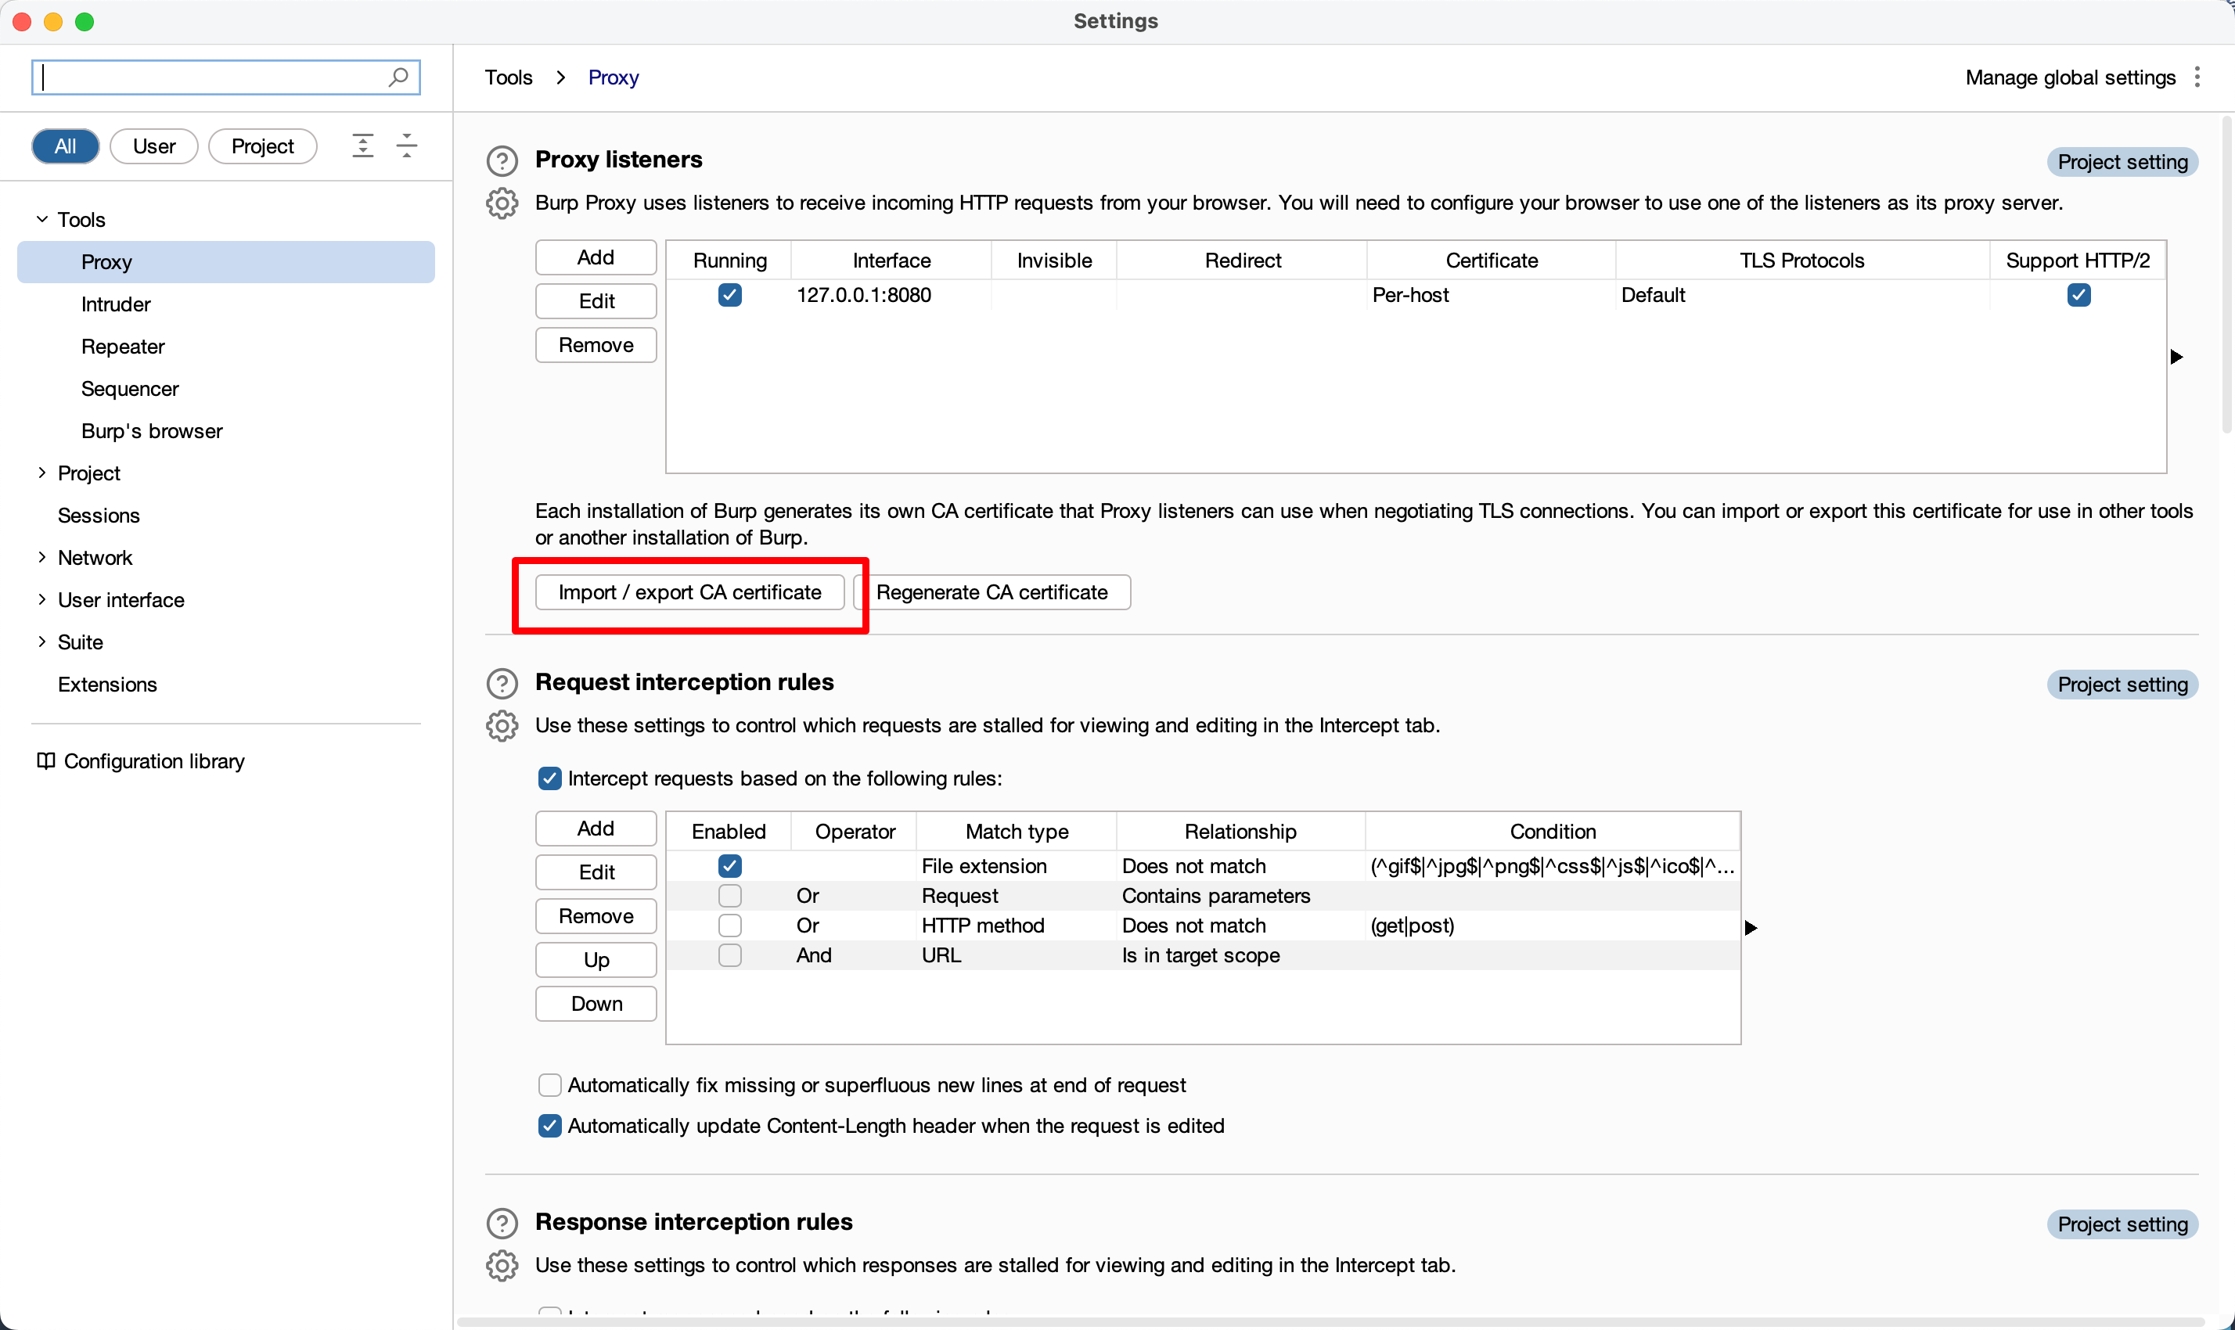Image resolution: width=2235 pixels, height=1330 pixels.
Task: Open help for Response interception rules
Action: pos(502,1224)
